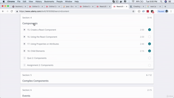Open Assignment 2: Components
Screen dimensions: 174x98
[40, 65]
